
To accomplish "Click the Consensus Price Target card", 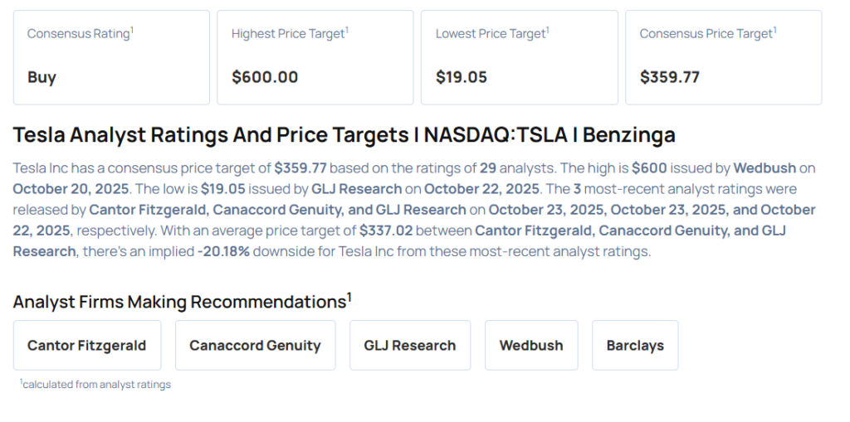I will pos(723,57).
